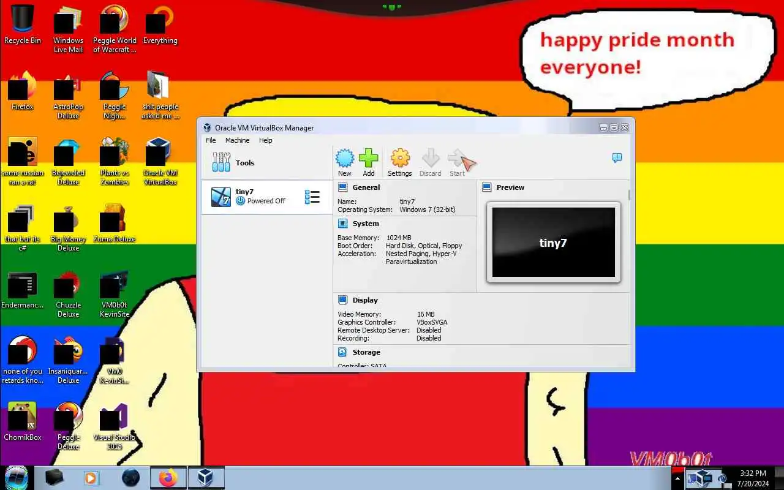Click the Discard toolbar icon

click(431, 158)
